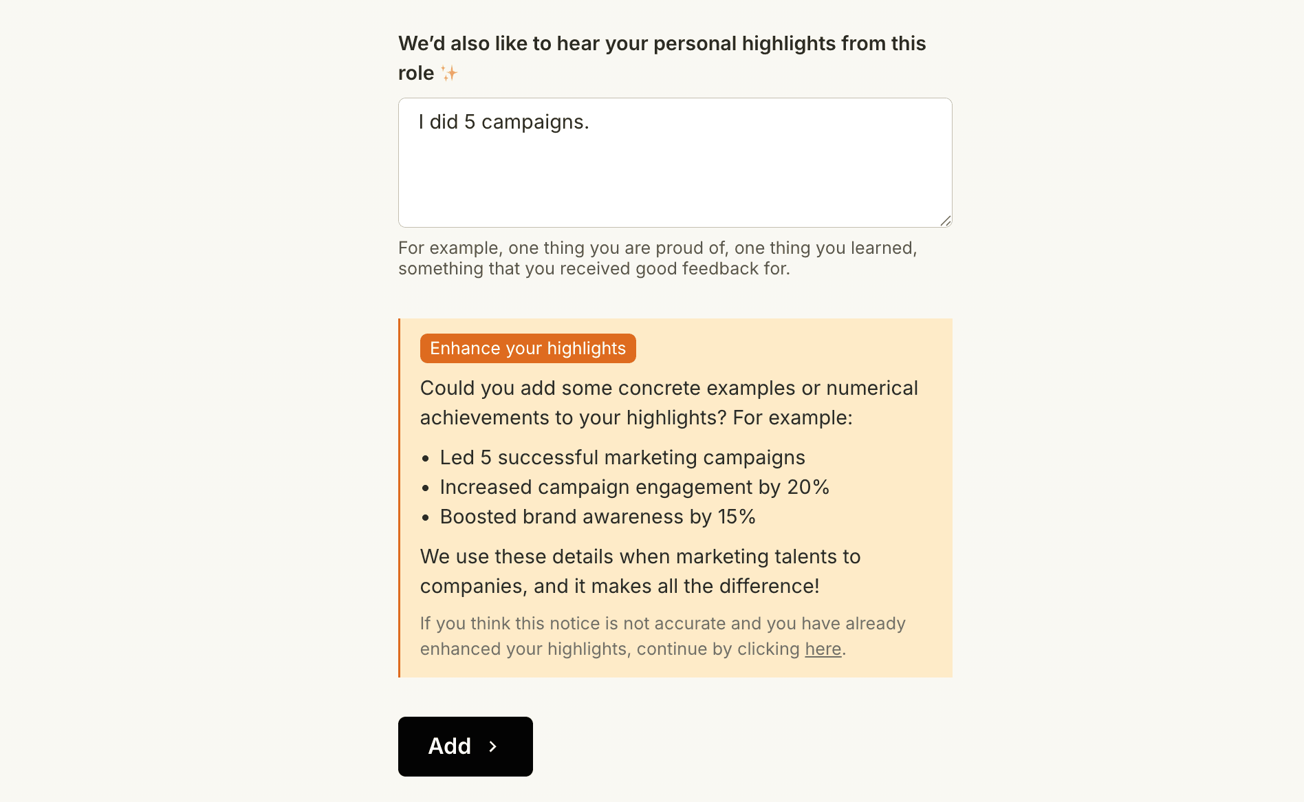Click 'Increased campaign engagement by 20%' suggestion
1304x802 pixels.
[634, 487]
